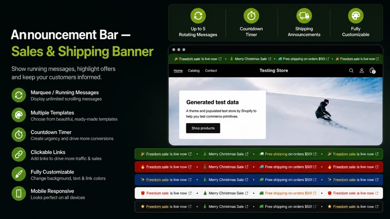Click the Mobile Responsive phone icon

pyautogui.click(x=19, y=193)
